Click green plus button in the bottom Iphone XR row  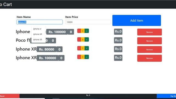pyautogui.click(x=87, y=57)
